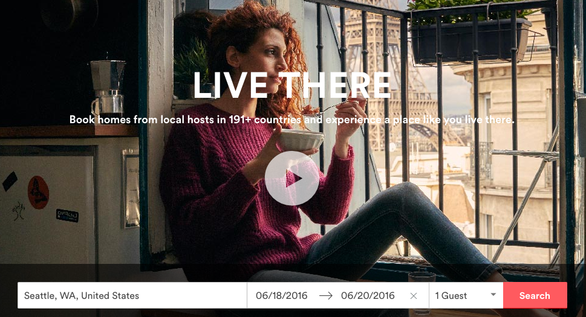Screen dimensions: 586x317
Task: Click the LIVE THERE headline
Action: (292, 85)
